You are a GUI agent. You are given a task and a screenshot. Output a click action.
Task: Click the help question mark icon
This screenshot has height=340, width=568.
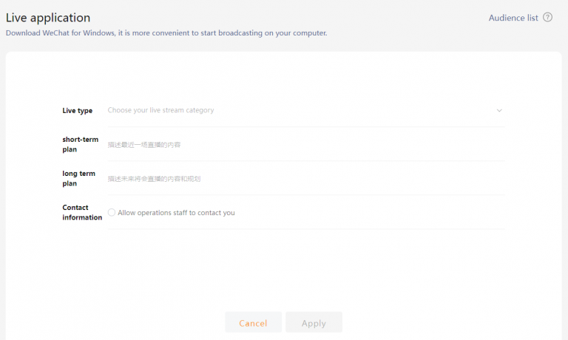pyautogui.click(x=547, y=17)
